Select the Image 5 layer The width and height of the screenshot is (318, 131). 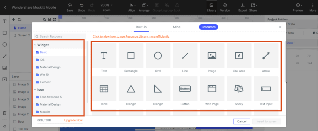point(21,84)
